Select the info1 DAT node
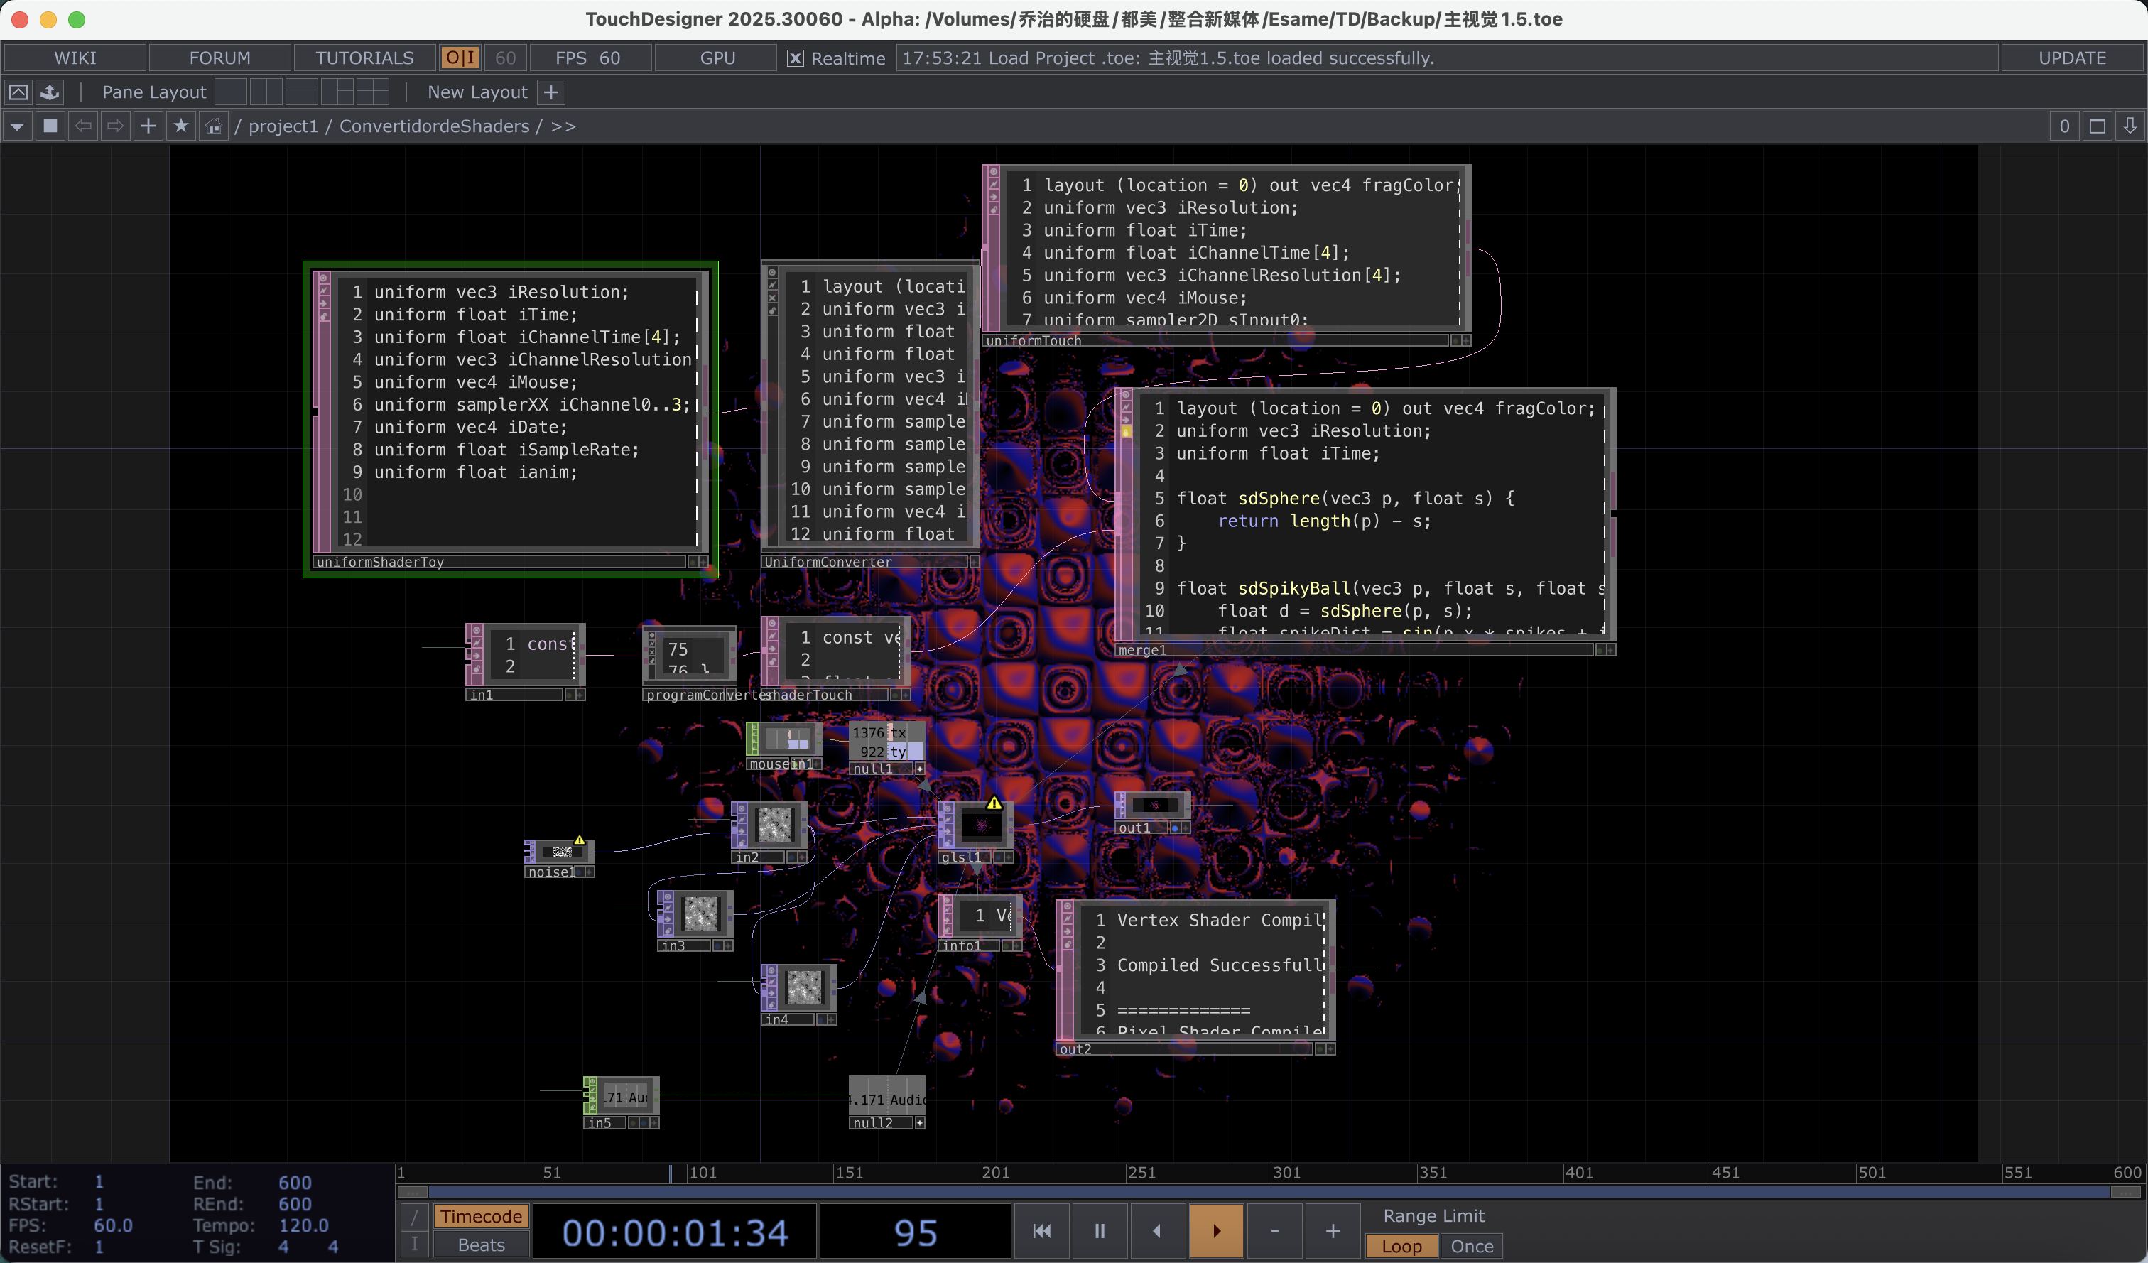Viewport: 2148px width, 1263px height. pos(980,923)
